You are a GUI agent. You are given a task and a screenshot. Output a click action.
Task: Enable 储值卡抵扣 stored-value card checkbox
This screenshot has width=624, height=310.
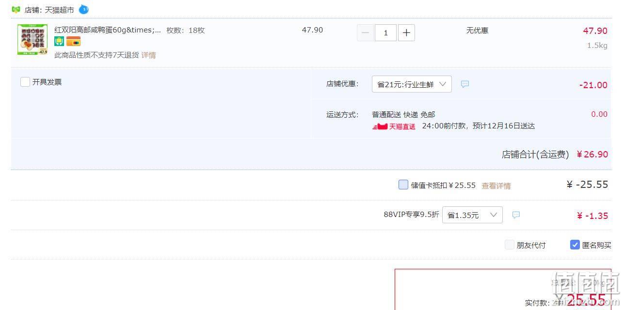tap(403, 185)
